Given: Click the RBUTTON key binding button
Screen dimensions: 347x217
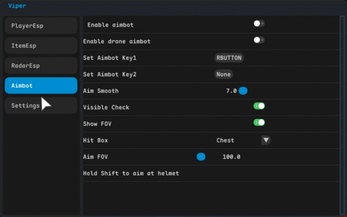Looking at the screenshot, I should [x=229, y=58].
